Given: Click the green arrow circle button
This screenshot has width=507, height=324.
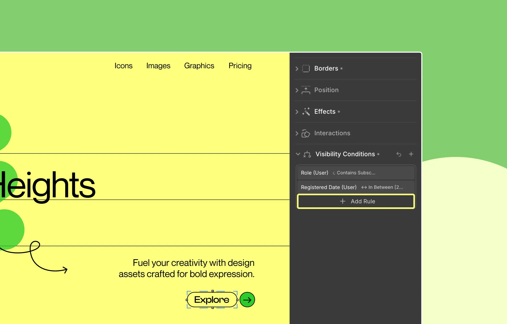Looking at the screenshot, I should point(247,300).
